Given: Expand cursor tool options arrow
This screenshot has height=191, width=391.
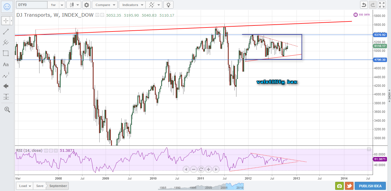Looking at the screenshot, I should [12, 21].
